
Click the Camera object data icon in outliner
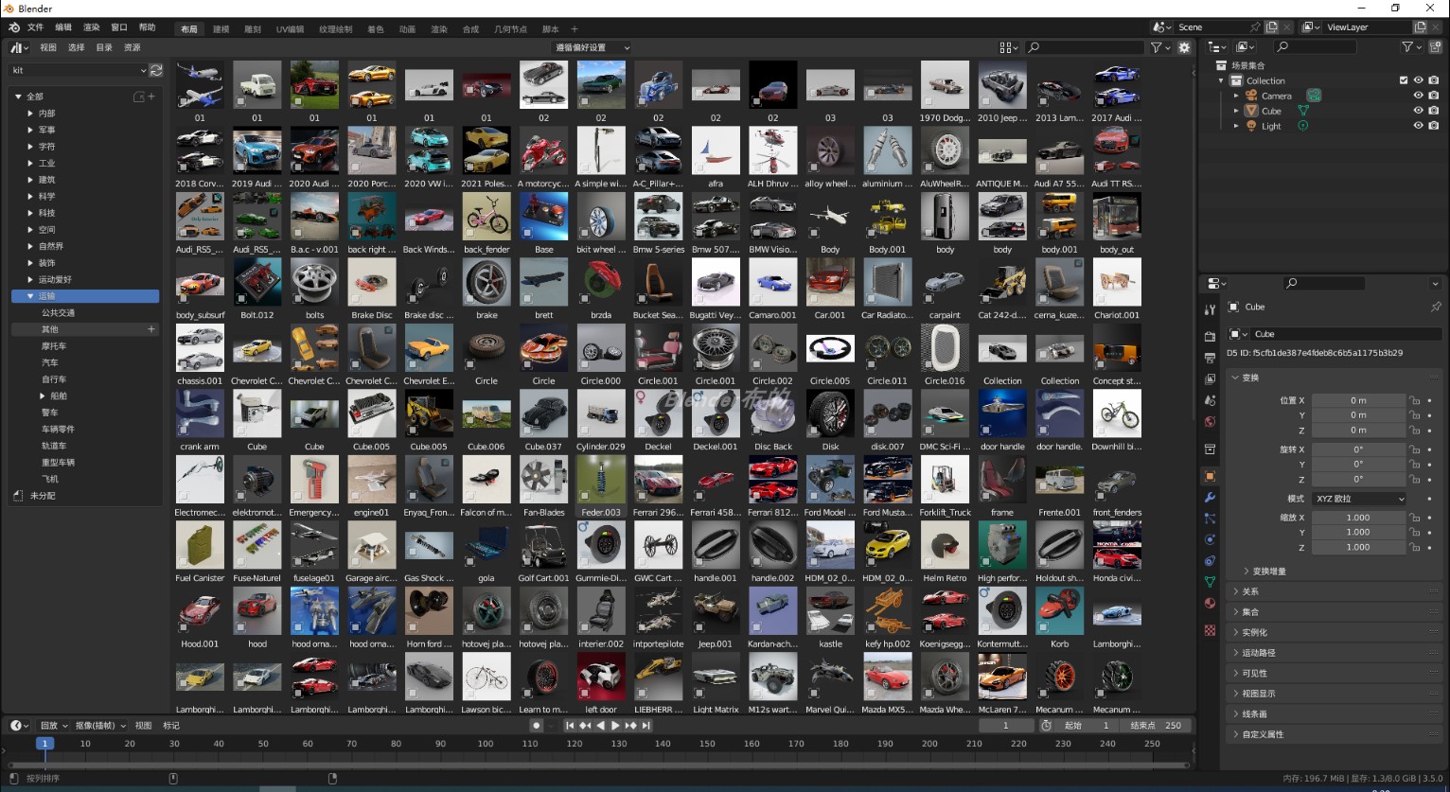click(1314, 96)
